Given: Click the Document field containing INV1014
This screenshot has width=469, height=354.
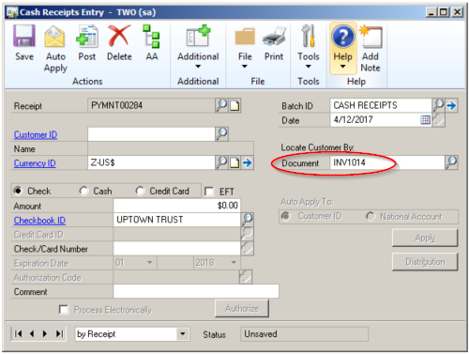Looking at the screenshot, I should pyautogui.click(x=387, y=162).
